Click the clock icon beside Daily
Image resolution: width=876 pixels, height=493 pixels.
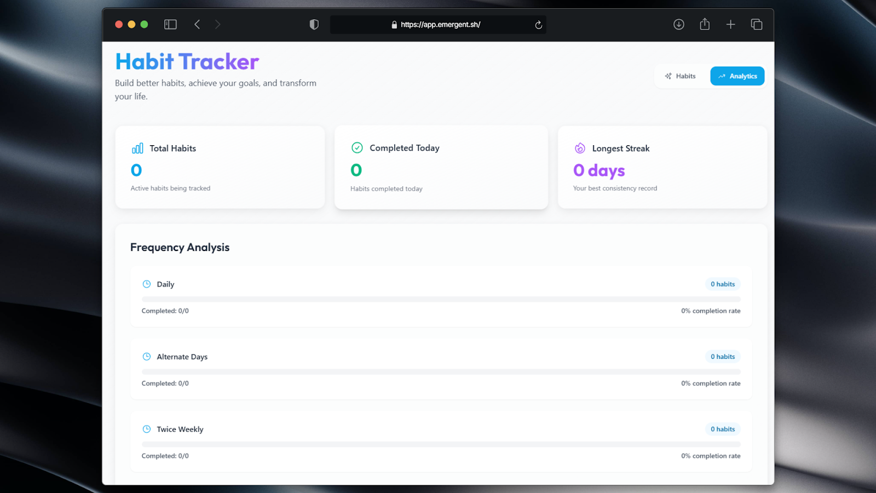(x=147, y=284)
